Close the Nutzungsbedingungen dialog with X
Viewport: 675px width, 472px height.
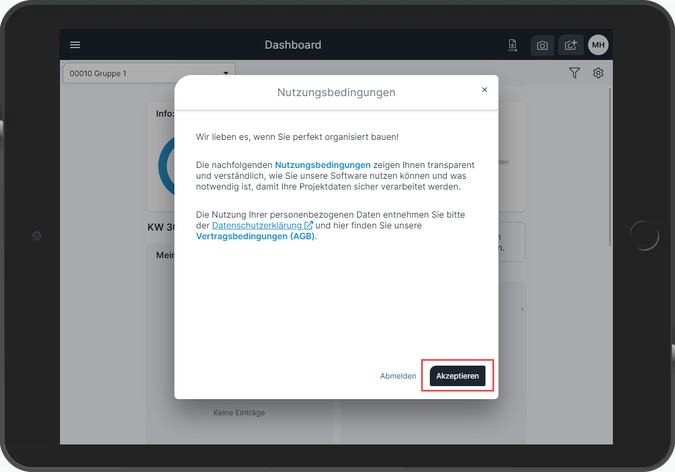tap(484, 90)
